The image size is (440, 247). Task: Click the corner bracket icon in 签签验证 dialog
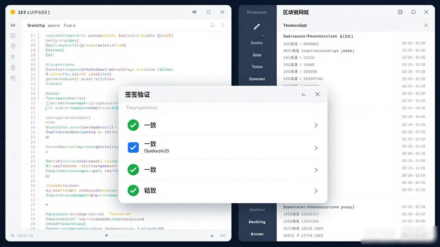click(304, 94)
